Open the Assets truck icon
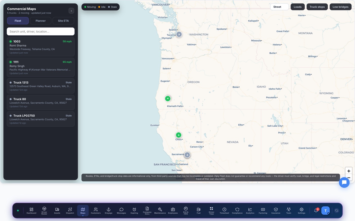 pyautogui.click(x=57, y=211)
